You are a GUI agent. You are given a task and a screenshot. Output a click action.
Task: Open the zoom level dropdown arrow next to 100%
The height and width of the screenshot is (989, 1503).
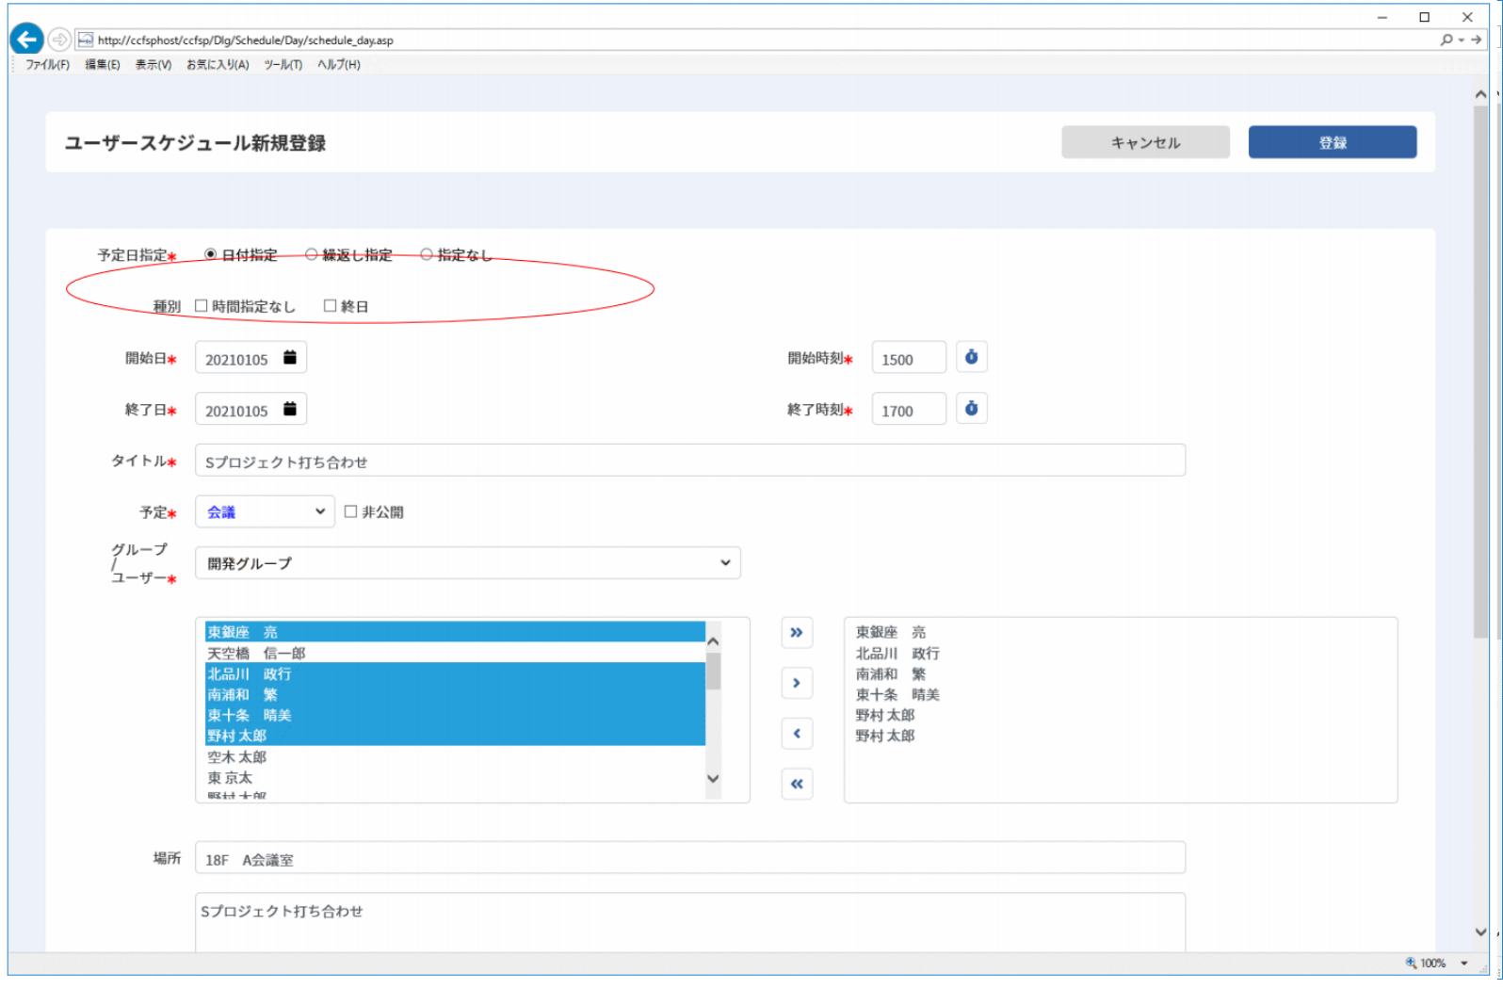click(1464, 963)
